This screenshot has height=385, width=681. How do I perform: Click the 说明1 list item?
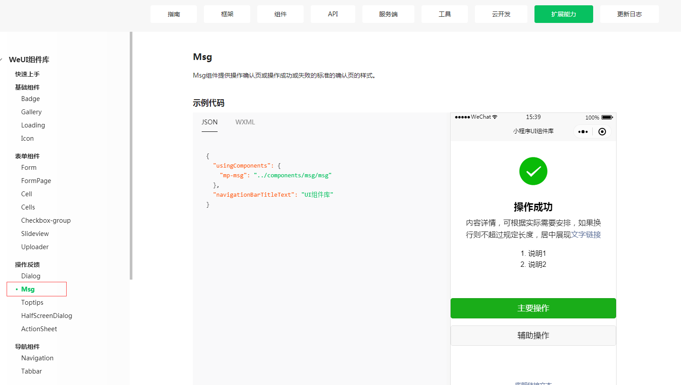[x=533, y=254]
